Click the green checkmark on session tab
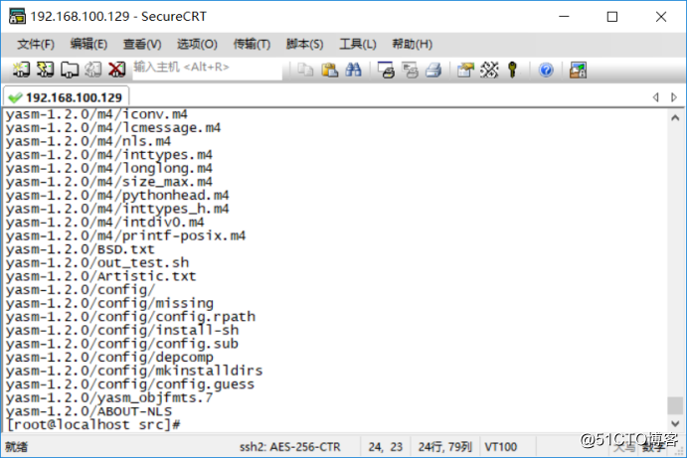 point(15,97)
